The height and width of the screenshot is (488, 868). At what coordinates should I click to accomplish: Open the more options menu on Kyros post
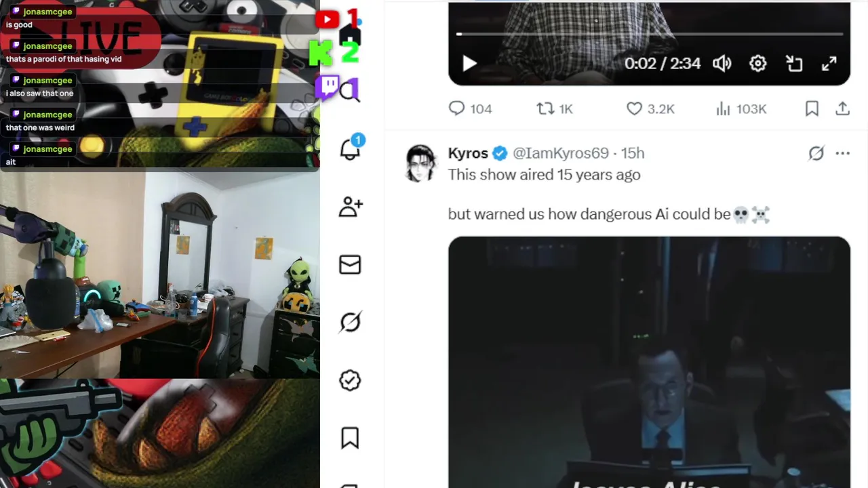(843, 153)
